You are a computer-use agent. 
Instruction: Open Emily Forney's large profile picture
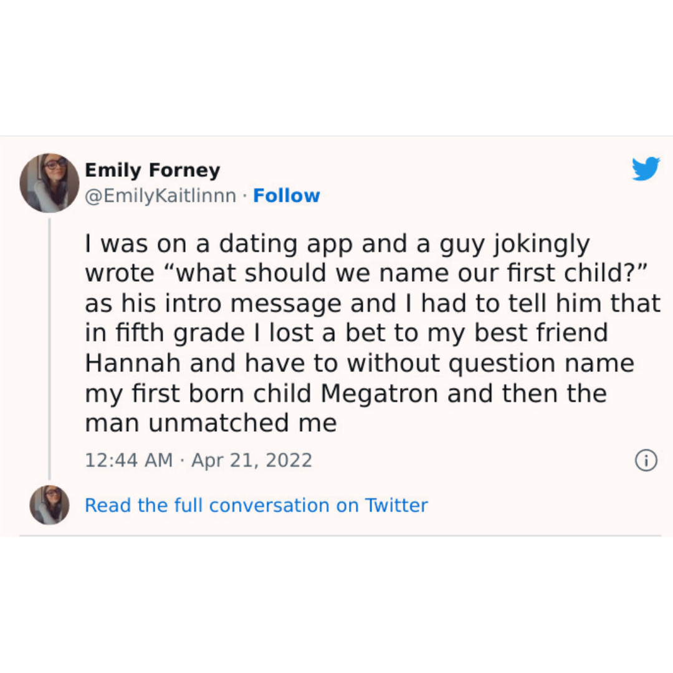pos(49,183)
